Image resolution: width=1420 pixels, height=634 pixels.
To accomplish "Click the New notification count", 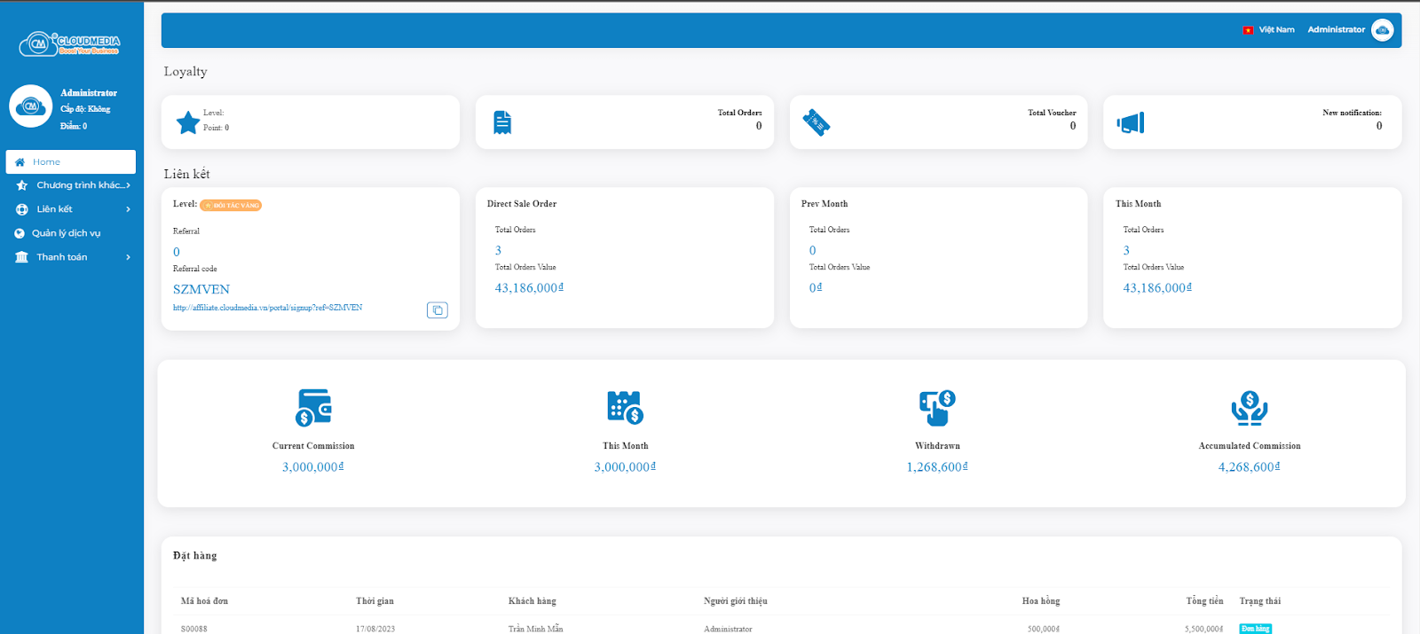I will pos(1379,126).
